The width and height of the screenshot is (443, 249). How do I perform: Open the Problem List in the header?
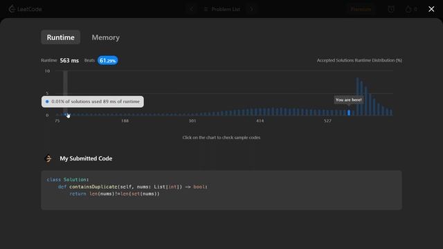(x=221, y=9)
